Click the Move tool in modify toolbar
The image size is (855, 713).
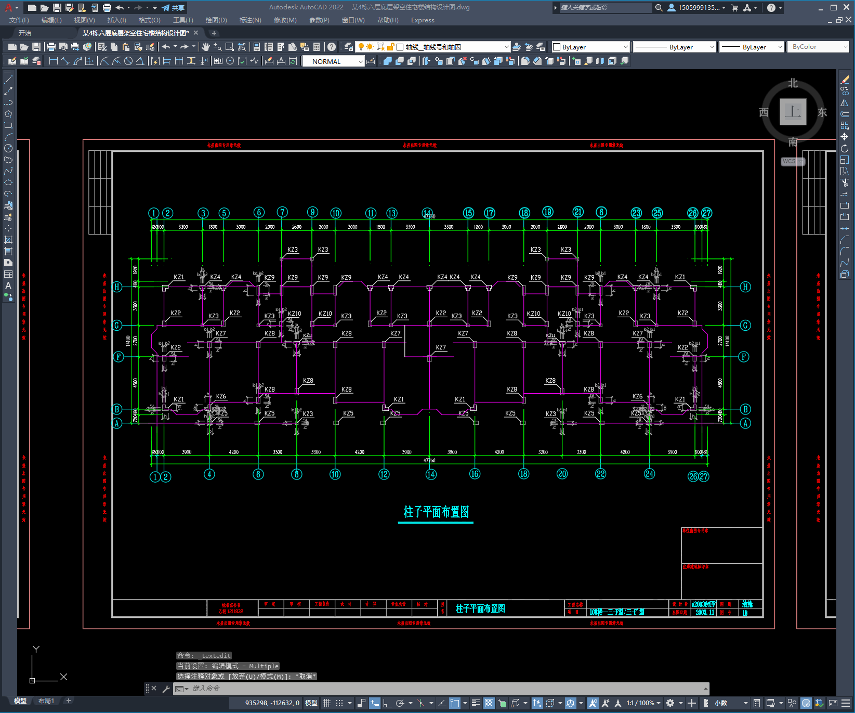coord(845,137)
